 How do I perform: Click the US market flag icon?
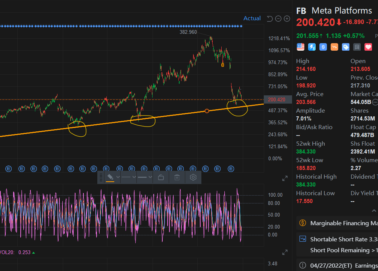click(x=301, y=47)
